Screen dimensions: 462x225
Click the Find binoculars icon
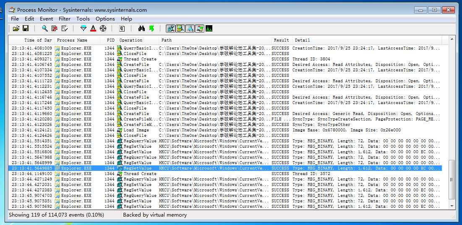[x=141, y=29]
